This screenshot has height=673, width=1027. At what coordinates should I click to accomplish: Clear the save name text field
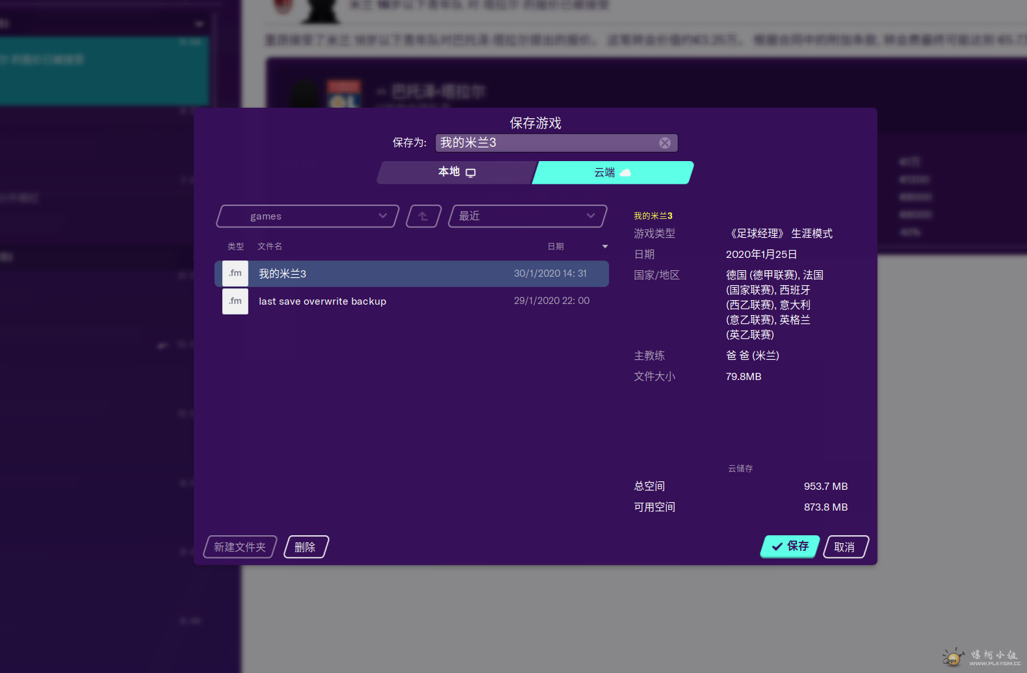pos(664,143)
